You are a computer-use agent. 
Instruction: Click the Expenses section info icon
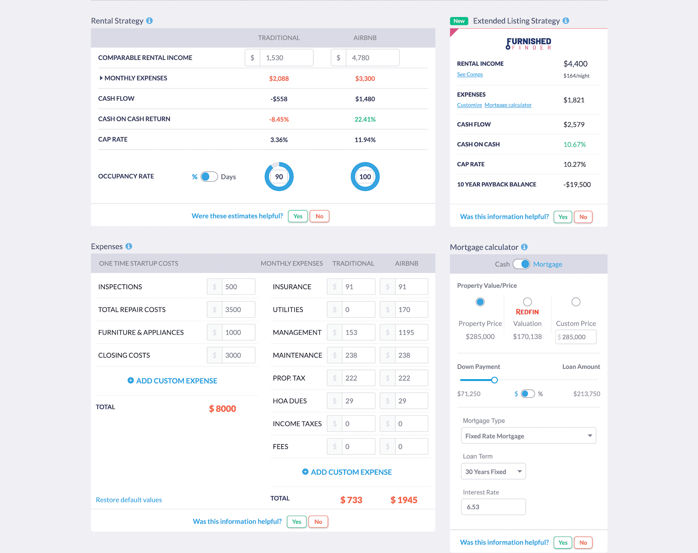[129, 246]
